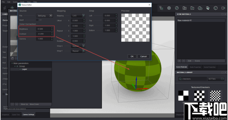The height and width of the screenshot is (120, 228).
Task: Click the remove layer minus button in material editor
Action: click(17, 104)
